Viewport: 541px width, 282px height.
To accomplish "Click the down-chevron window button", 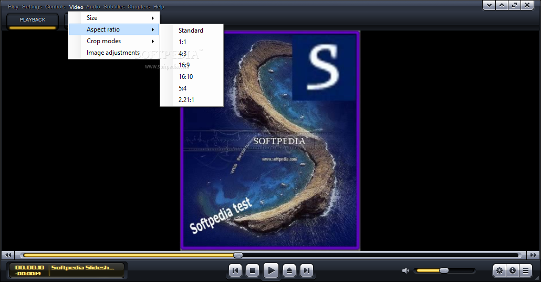I will pos(489,5).
